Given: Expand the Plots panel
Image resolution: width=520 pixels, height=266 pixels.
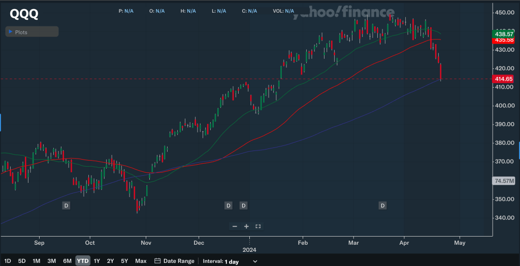Looking at the screenshot, I should [32, 32].
